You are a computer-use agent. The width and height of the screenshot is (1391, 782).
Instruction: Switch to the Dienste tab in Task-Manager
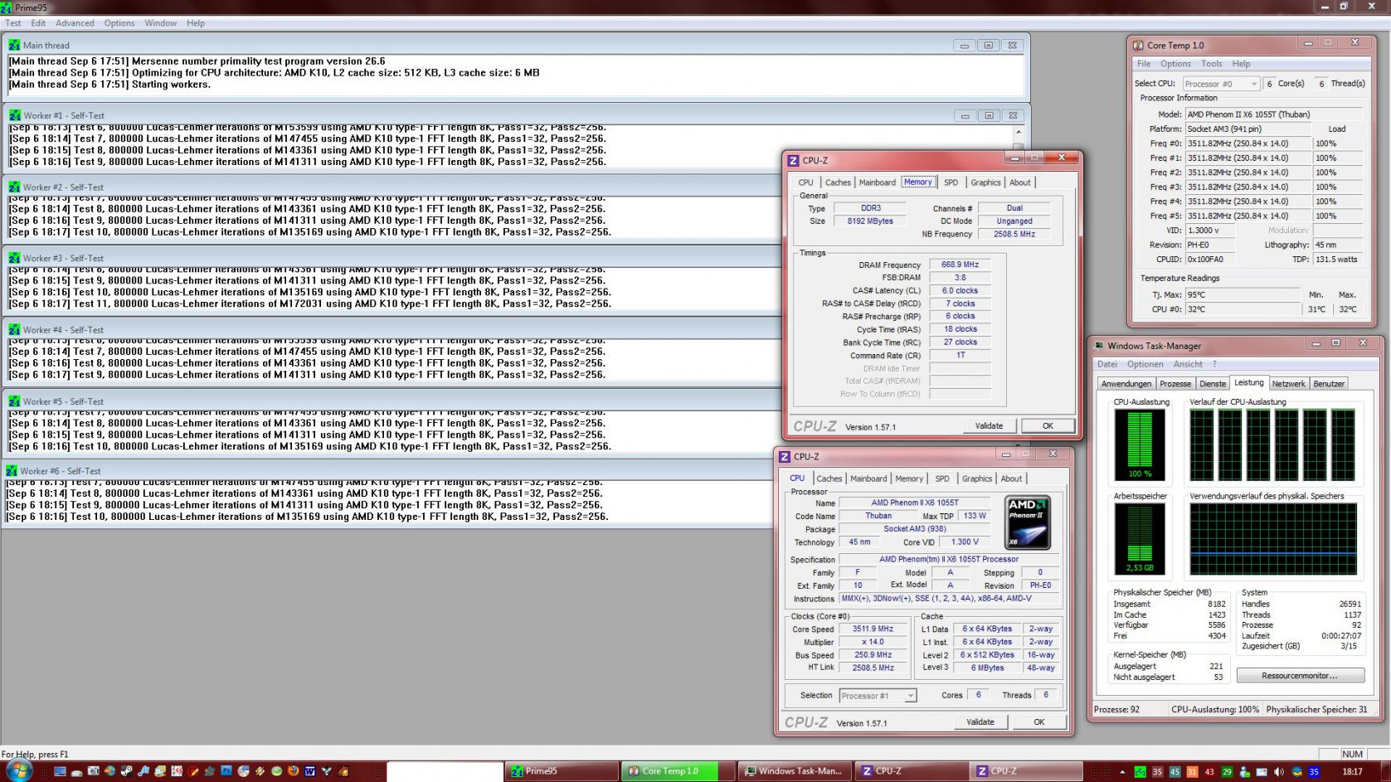[1213, 384]
